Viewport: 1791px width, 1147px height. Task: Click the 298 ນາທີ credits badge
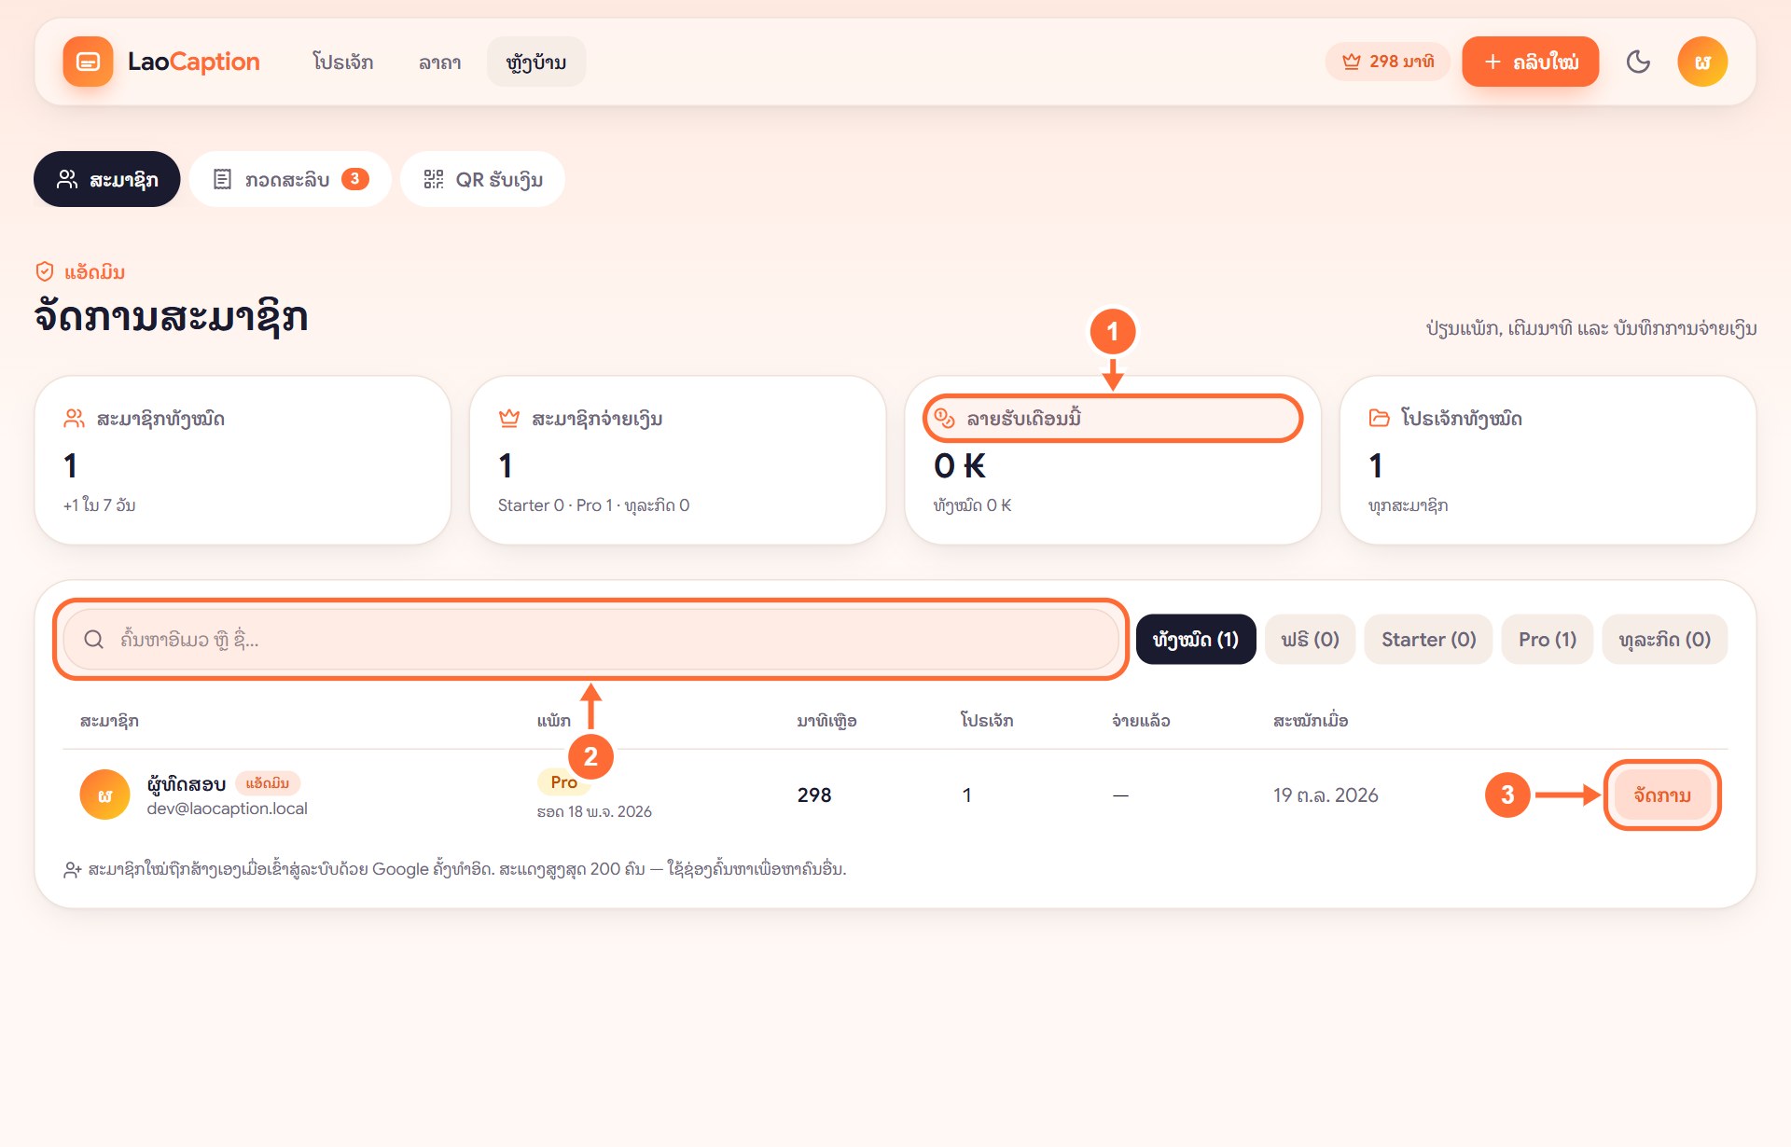pyautogui.click(x=1388, y=62)
